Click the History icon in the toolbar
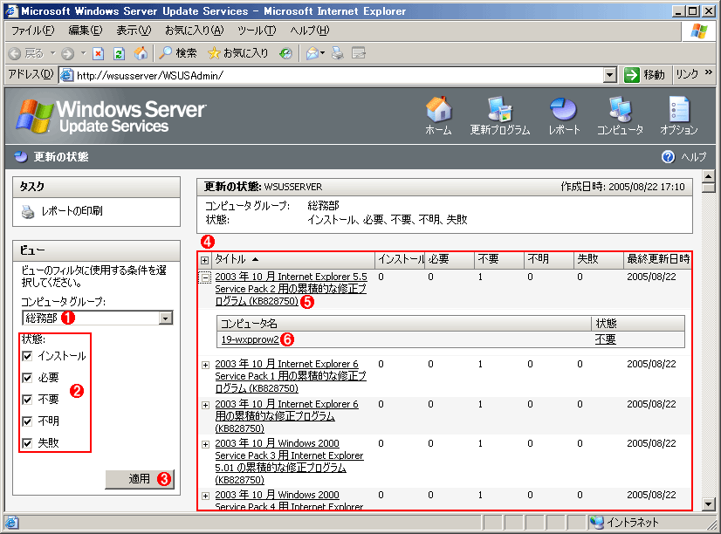Image resolution: width=721 pixels, height=534 pixels. [x=285, y=54]
